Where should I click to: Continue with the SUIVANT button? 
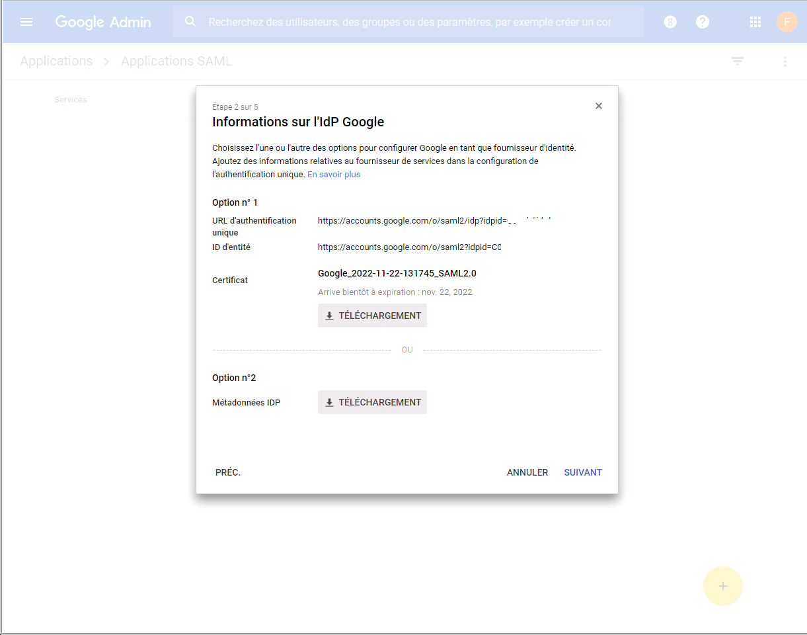[x=583, y=472]
